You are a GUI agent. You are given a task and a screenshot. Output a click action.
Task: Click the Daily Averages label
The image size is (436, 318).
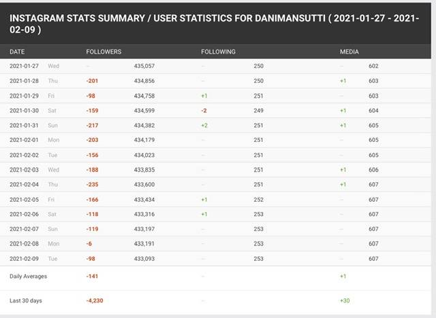click(28, 276)
